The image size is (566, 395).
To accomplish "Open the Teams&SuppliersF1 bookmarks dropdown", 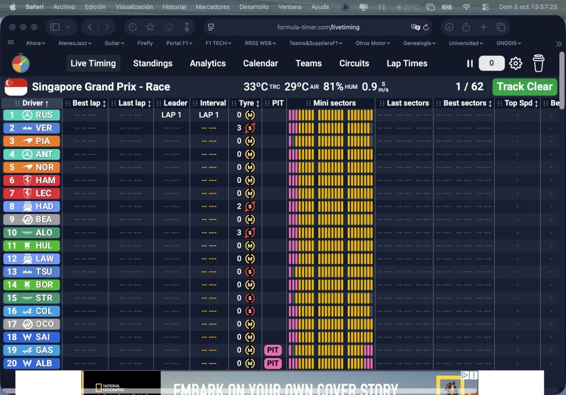I will (x=316, y=43).
